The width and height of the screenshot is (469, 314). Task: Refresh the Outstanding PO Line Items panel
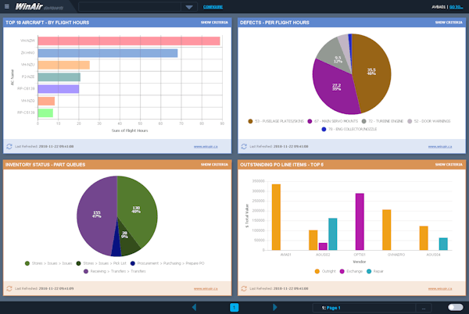243,289
